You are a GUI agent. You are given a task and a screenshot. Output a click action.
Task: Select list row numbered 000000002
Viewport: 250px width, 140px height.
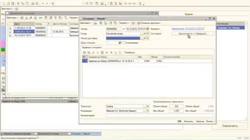43,31
